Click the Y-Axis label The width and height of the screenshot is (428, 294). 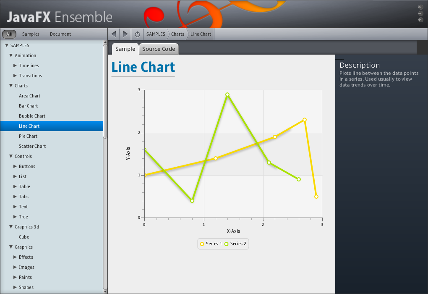click(128, 154)
